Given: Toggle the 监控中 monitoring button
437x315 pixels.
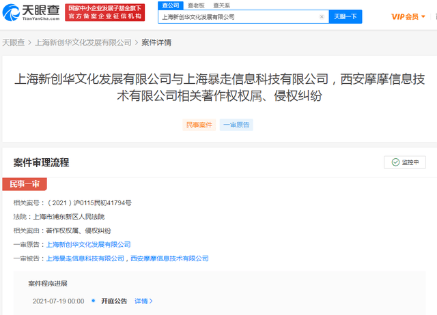Looking at the screenshot, I should [405, 162].
